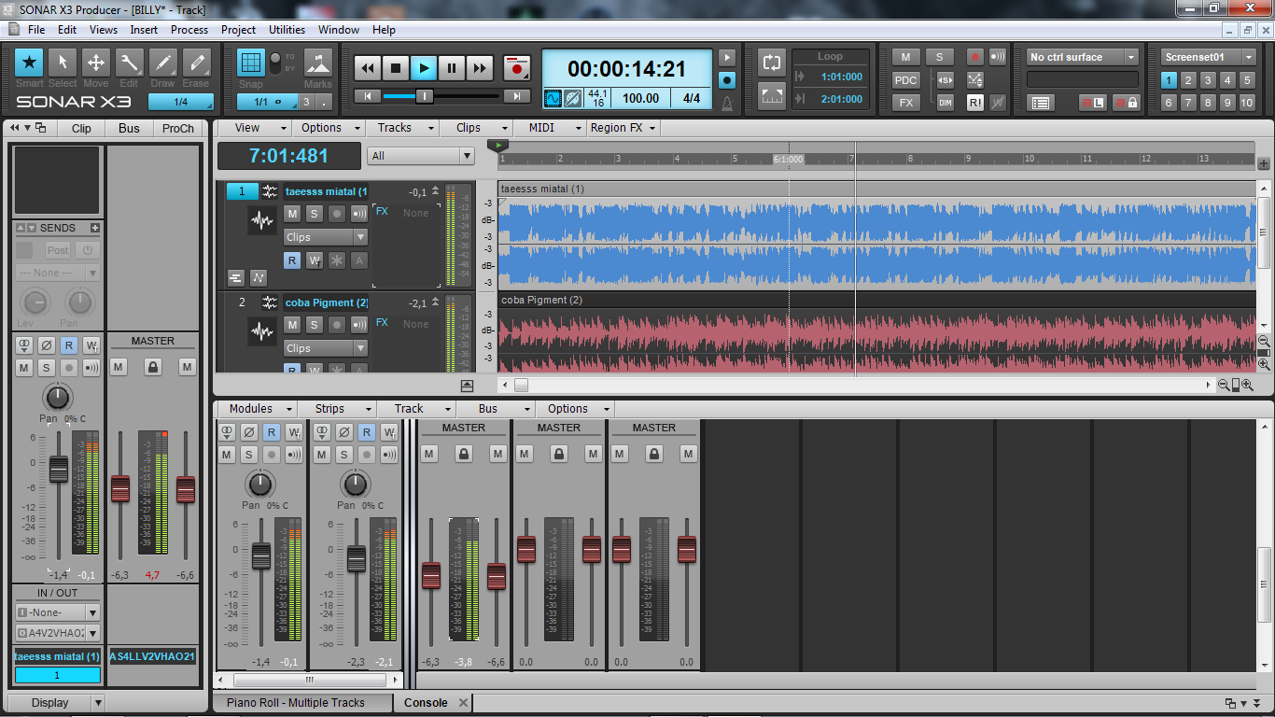Click the plus icon next to SENDS

94,228
